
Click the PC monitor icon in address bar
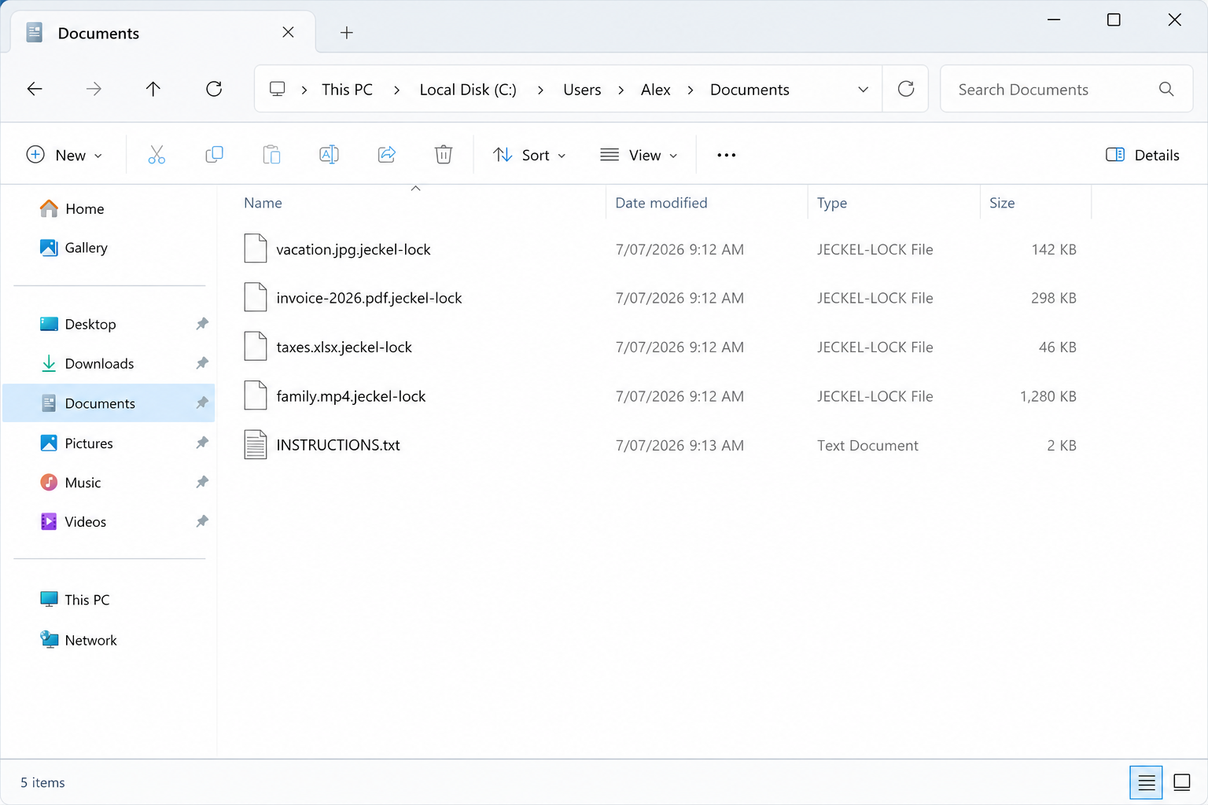277,89
